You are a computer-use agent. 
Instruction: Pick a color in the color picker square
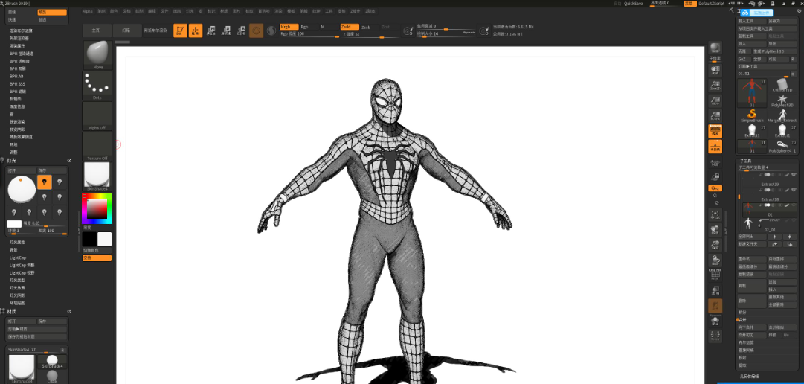pos(97,208)
